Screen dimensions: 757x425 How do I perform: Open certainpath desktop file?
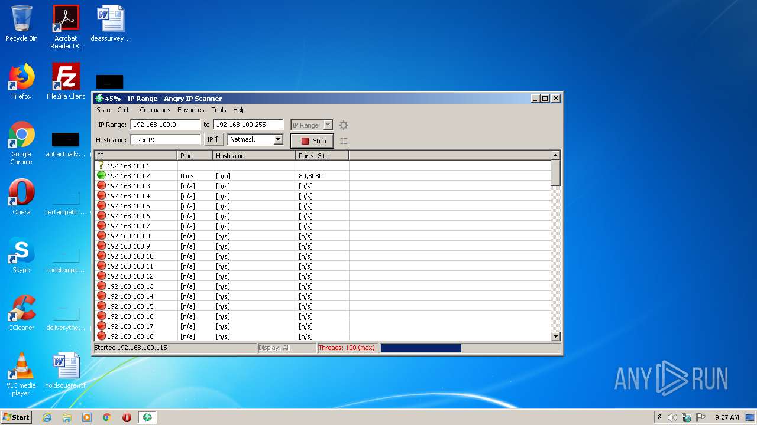pos(66,201)
